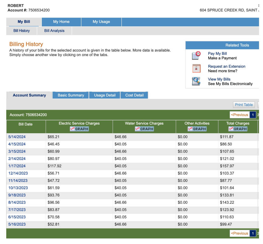Click the Request an Extension calendar icon

tap(196, 68)
